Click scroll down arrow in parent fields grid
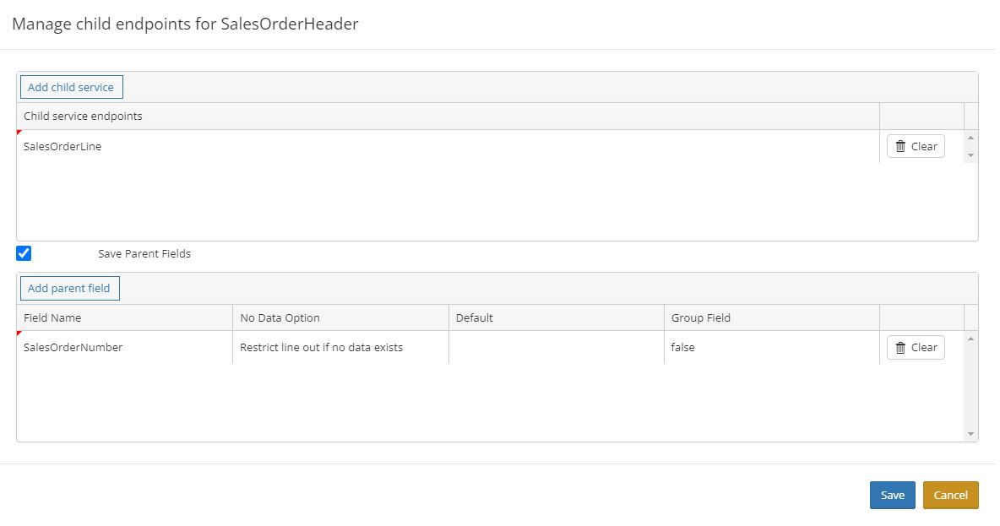 click(x=970, y=434)
